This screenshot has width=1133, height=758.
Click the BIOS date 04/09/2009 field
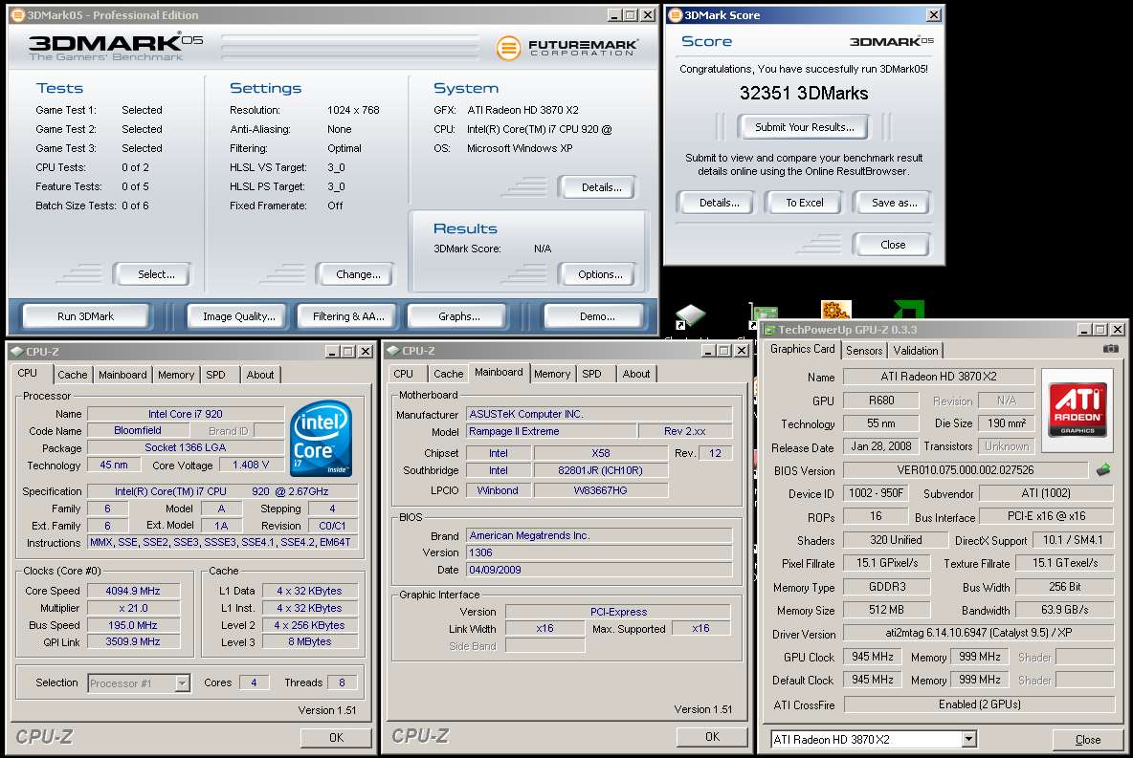tap(599, 570)
